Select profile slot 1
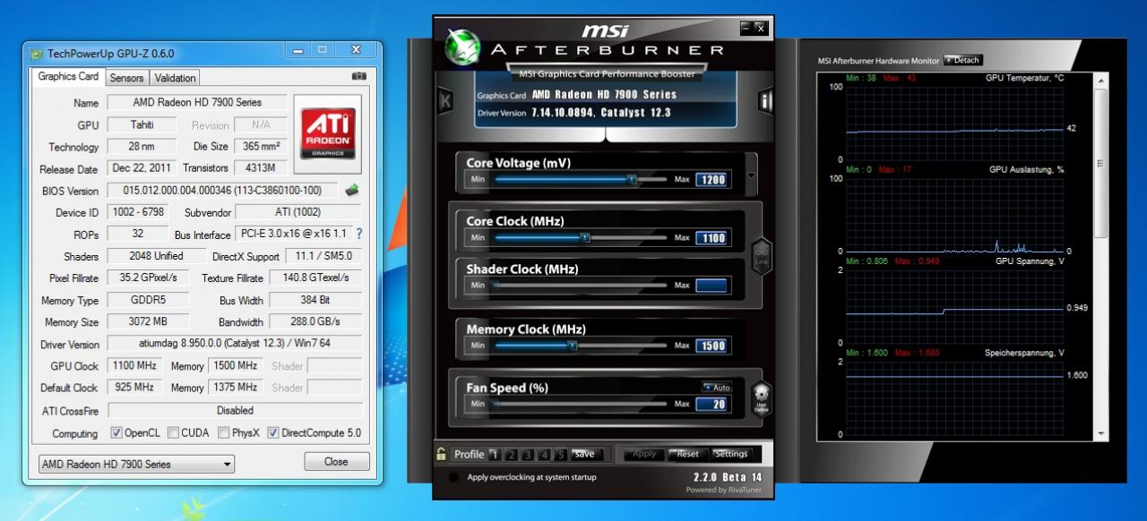 [496, 454]
